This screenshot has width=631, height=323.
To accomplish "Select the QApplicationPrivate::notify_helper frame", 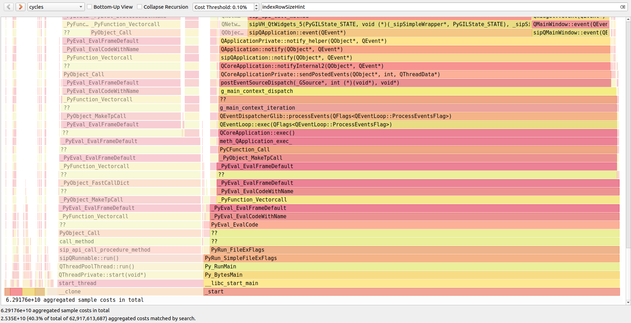I will click(415, 41).
